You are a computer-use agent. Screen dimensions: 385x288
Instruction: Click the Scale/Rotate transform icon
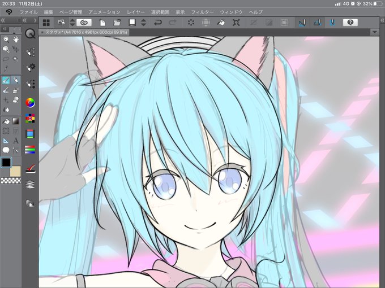point(236,23)
